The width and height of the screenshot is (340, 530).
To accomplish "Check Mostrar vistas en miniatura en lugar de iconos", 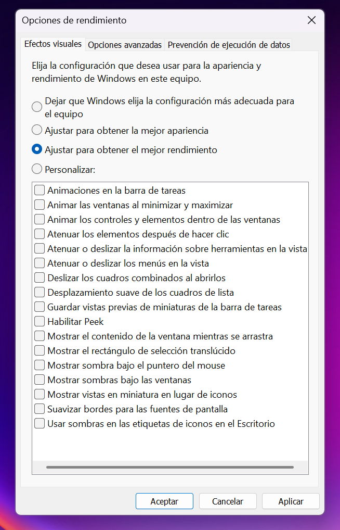I will click(40, 395).
